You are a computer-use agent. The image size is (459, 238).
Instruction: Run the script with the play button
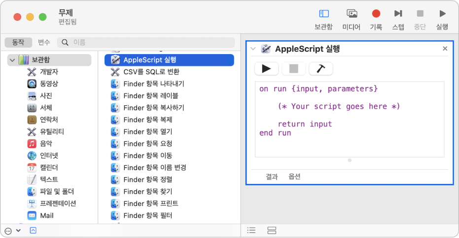pyautogui.click(x=266, y=69)
